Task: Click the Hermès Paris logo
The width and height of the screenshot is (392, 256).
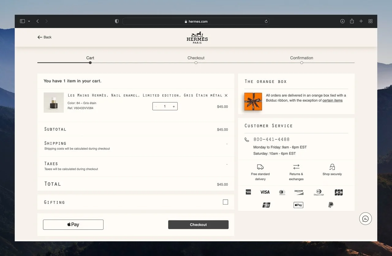Action: click(197, 37)
